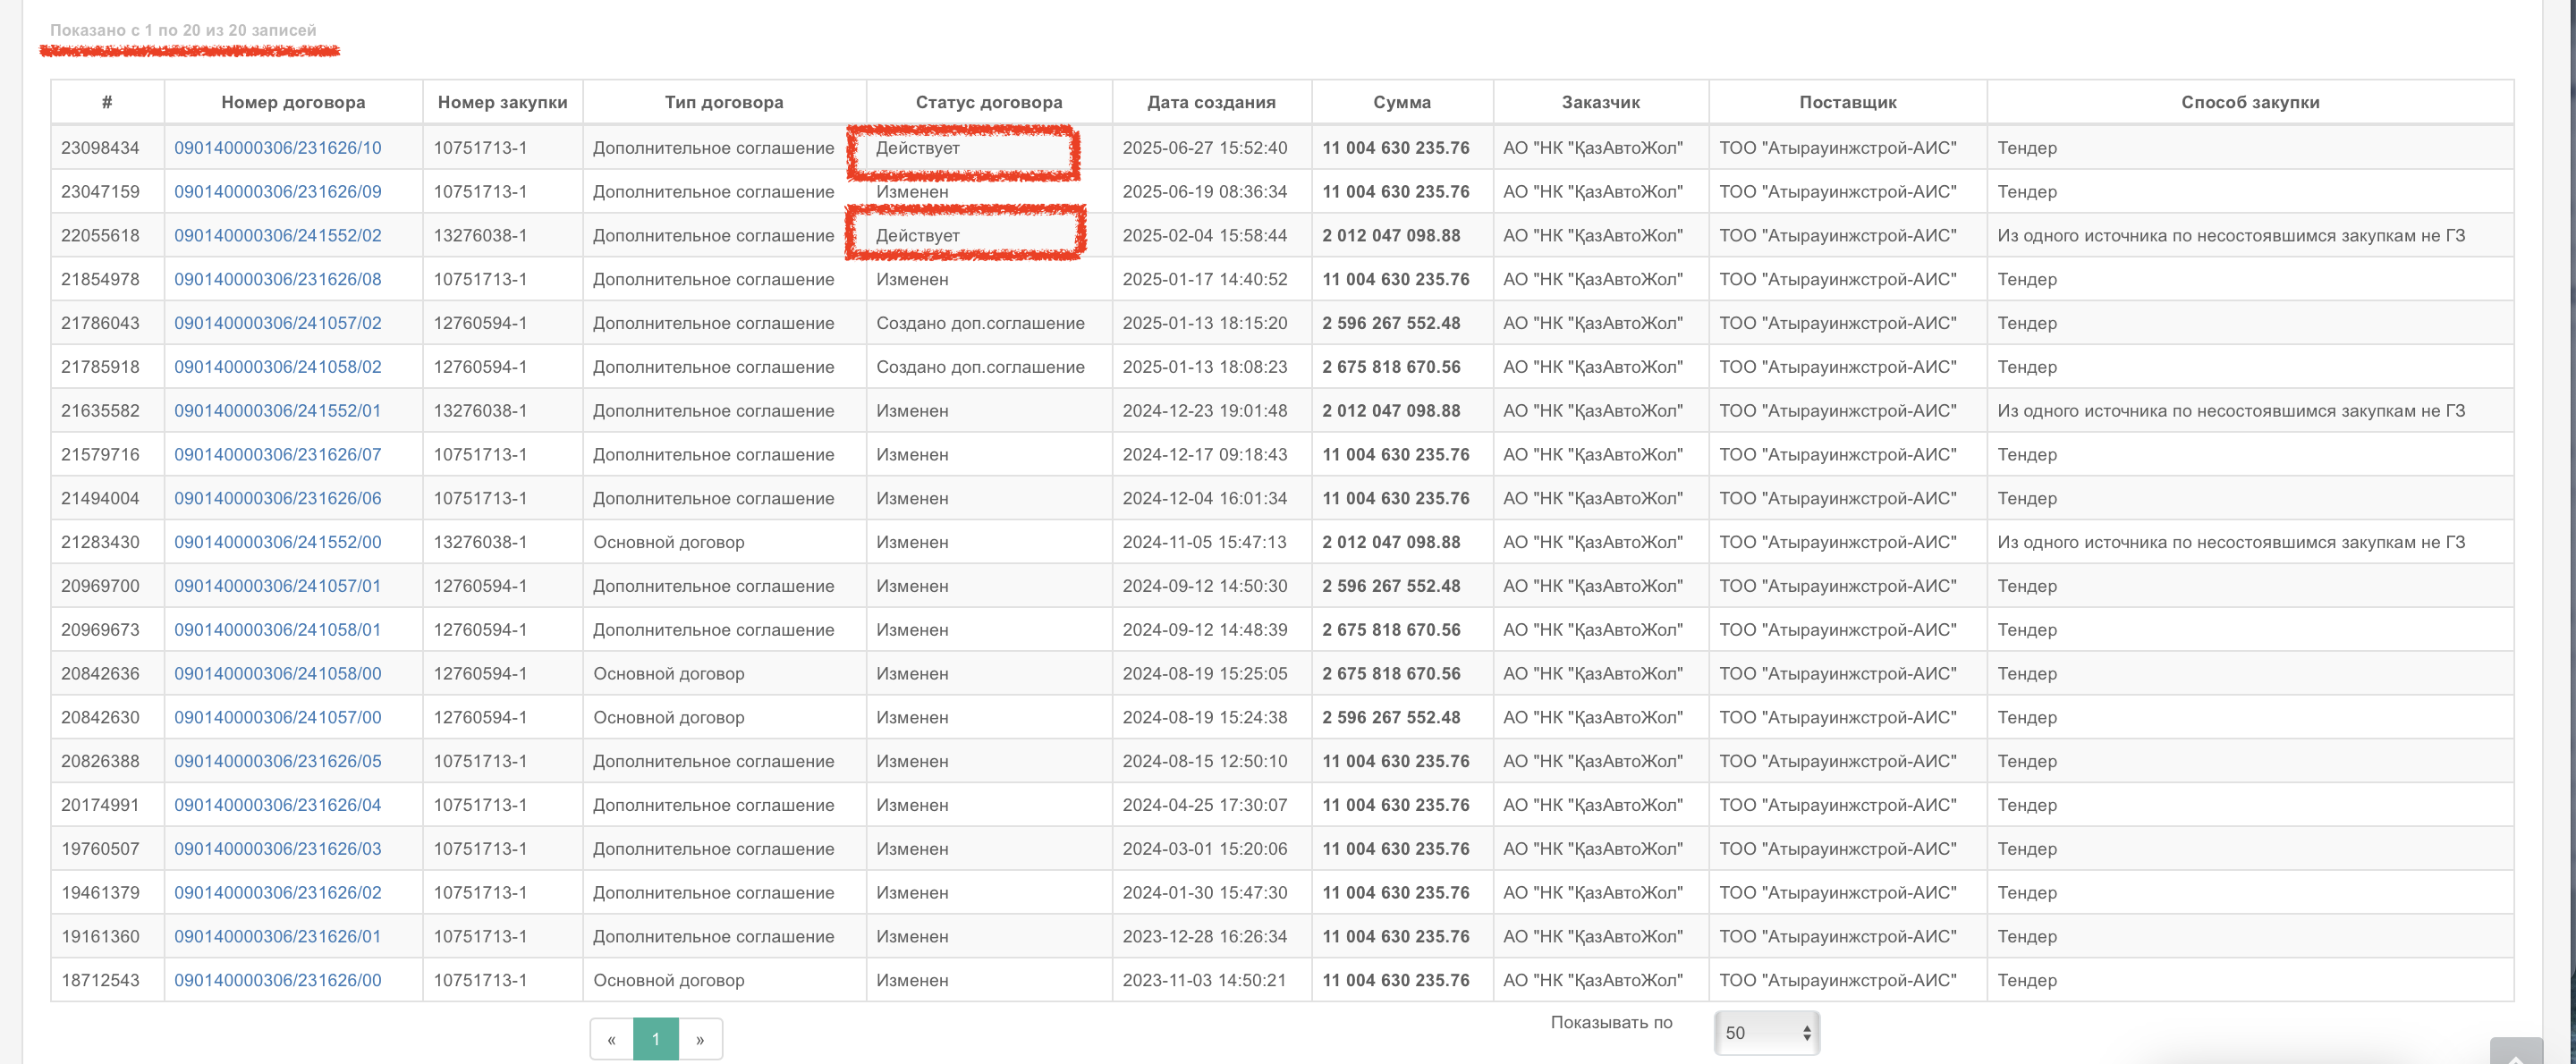Click the Поставщик column header
The height and width of the screenshot is (1064, 2576).
[x=1847, y=102]
